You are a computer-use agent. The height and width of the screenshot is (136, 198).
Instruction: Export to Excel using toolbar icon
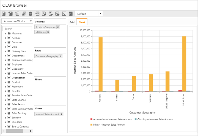pos(44,13)
